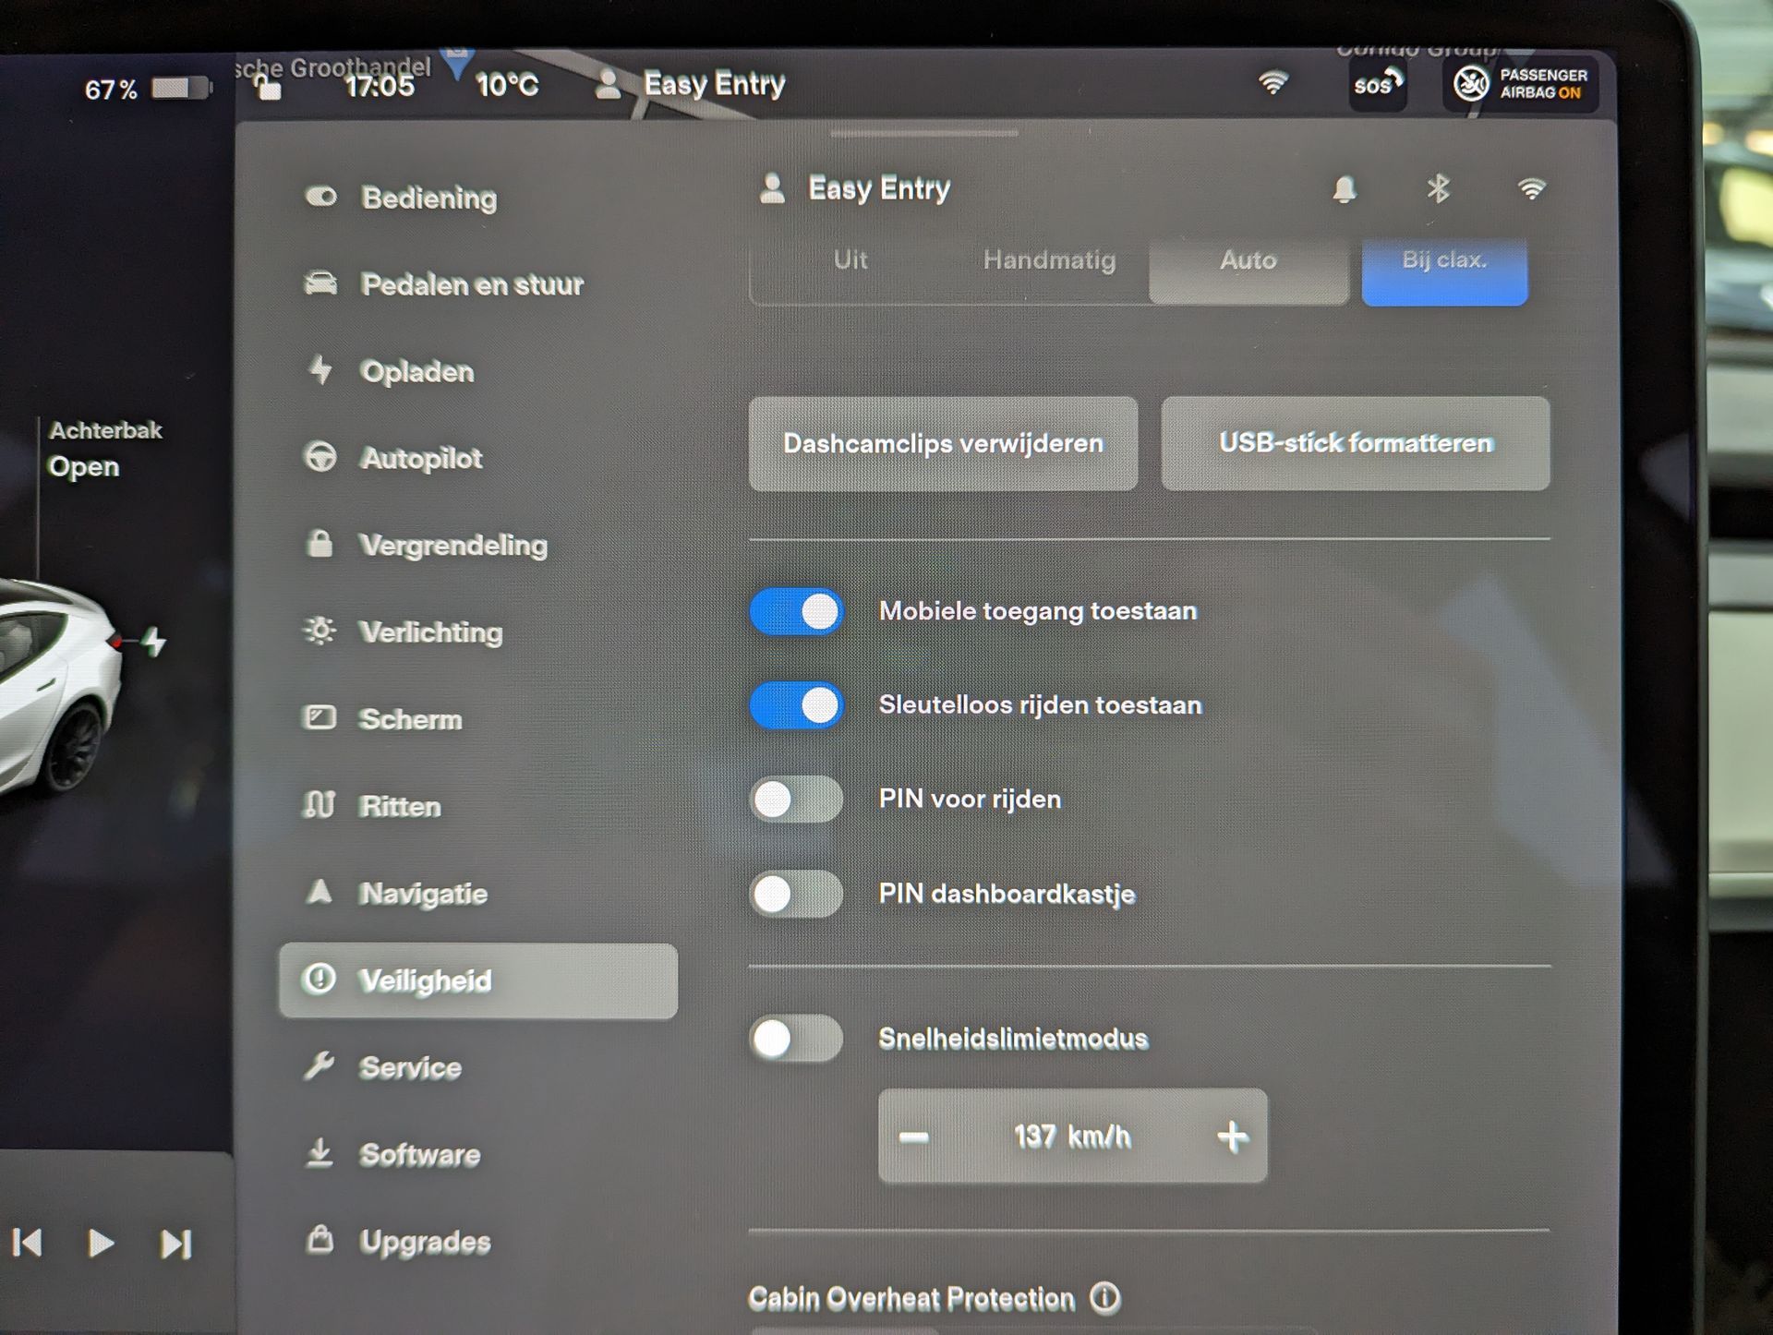Tap the unlock padlock icon
The image size is (1773, 1335).
[269, 88]
